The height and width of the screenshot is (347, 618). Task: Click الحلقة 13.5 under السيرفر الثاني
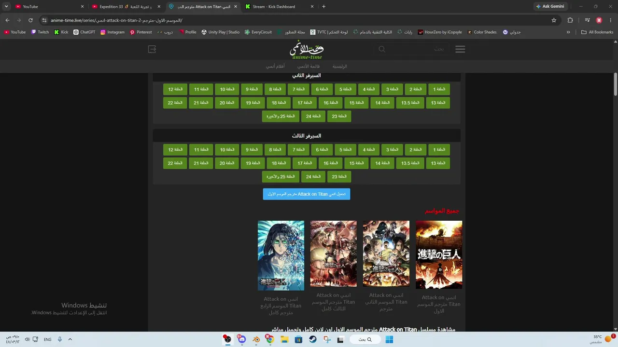coord(410,103)
